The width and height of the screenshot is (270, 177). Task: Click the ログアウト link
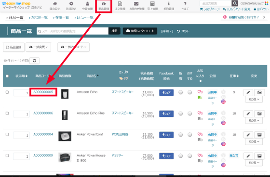pyautogui.click(x=261, y=9)
